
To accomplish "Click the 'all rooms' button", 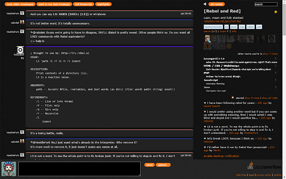I will [216, 4].
